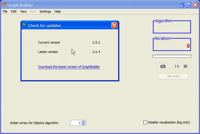
Task: Click the Current version value 2.5.2
Action: (96, 42)
